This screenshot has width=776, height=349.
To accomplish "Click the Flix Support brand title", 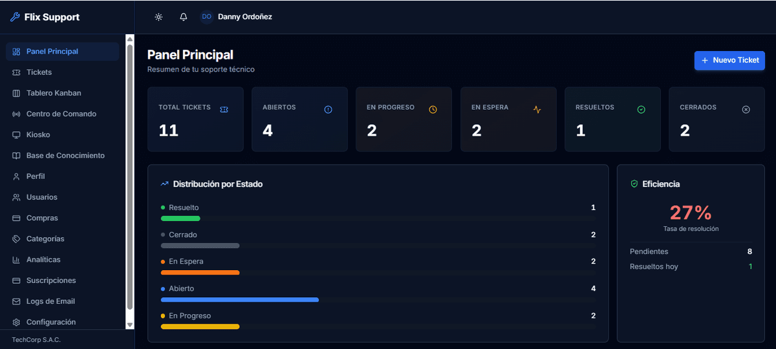I will tap(52, 17).
